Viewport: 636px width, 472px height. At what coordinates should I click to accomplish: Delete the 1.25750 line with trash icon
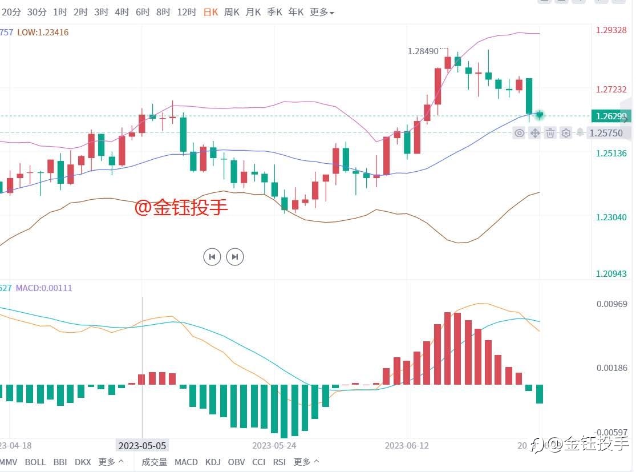coord(550,133)
